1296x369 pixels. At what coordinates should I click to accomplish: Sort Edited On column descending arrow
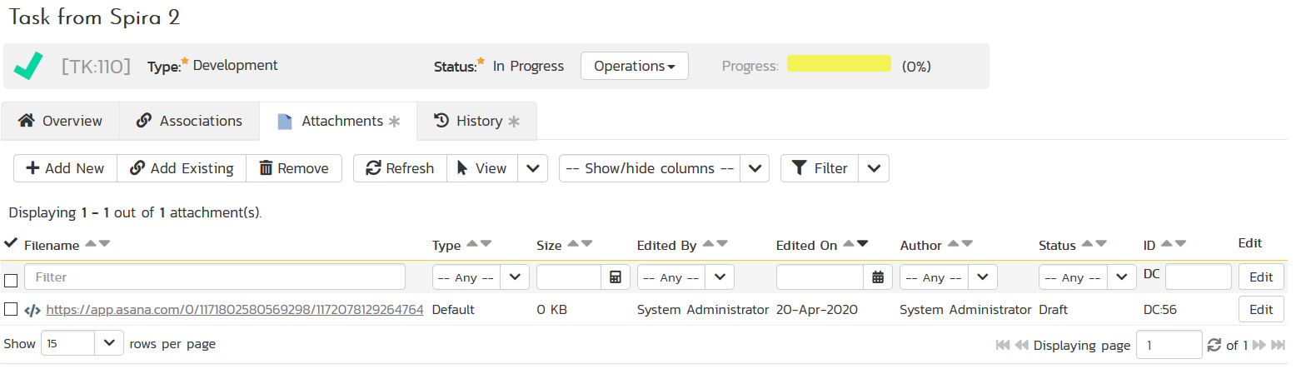tap(862, 244)
